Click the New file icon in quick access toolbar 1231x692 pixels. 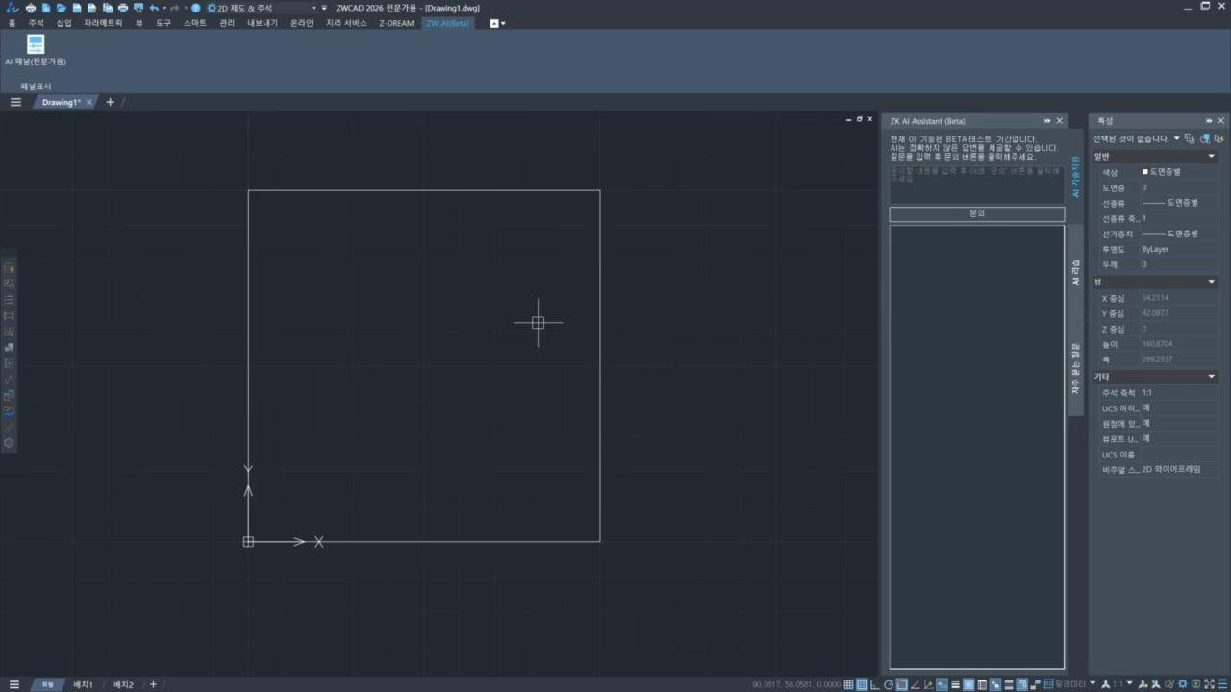[x=46, y=8]
